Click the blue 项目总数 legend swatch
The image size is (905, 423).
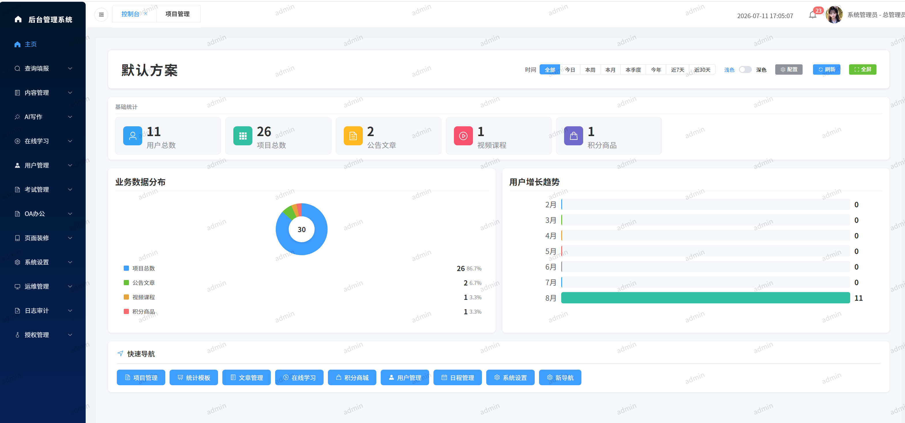coord(126,268)
